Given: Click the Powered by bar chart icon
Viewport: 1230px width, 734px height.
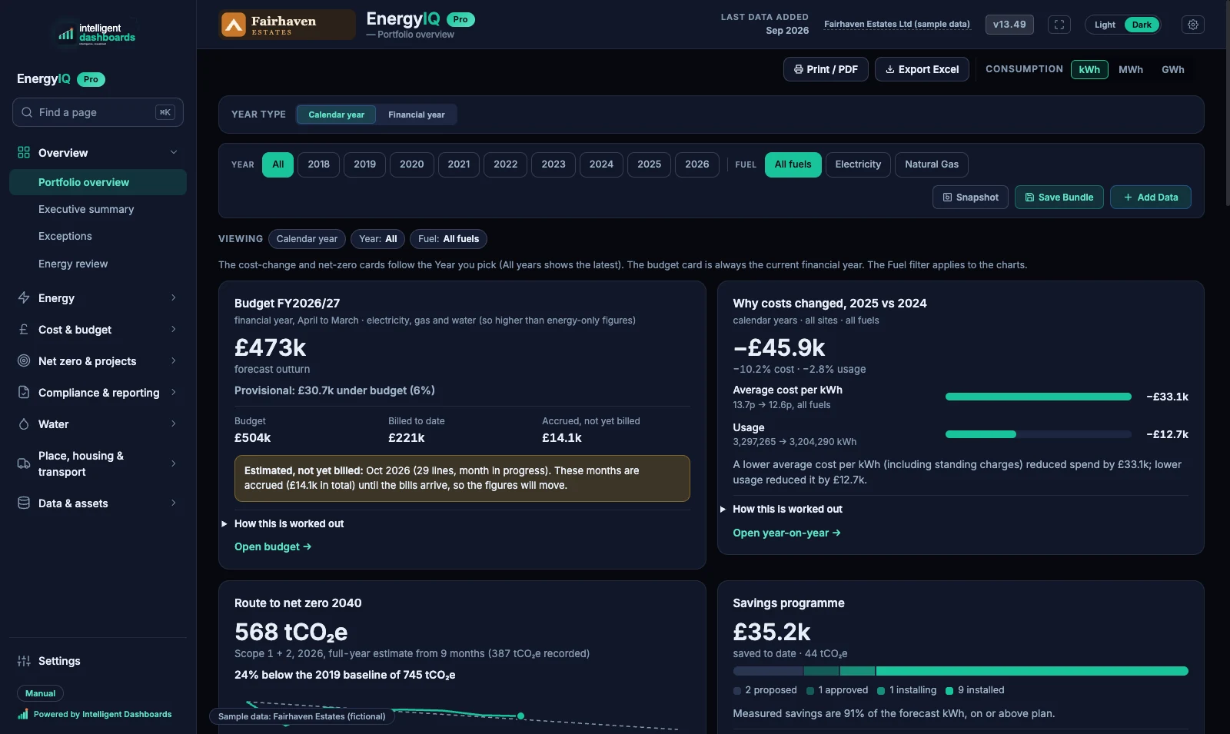Looking at the screenshot, I should click(23, 714).
